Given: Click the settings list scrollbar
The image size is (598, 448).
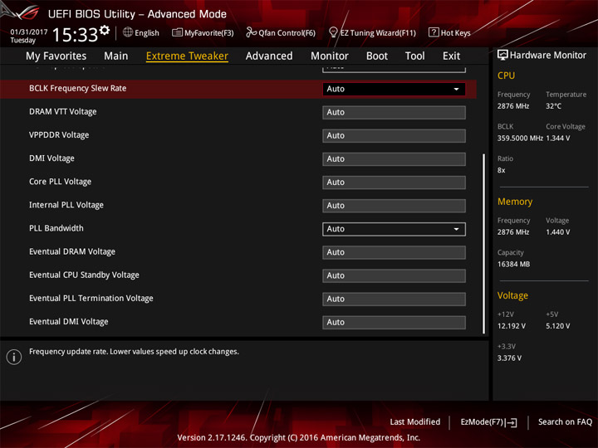Looking at the screenshot, I should pyautogui.click(x=484, y=244).
